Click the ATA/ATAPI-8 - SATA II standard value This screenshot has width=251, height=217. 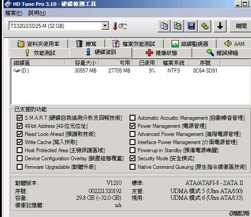pyautogui.click(x=214, y=183)
